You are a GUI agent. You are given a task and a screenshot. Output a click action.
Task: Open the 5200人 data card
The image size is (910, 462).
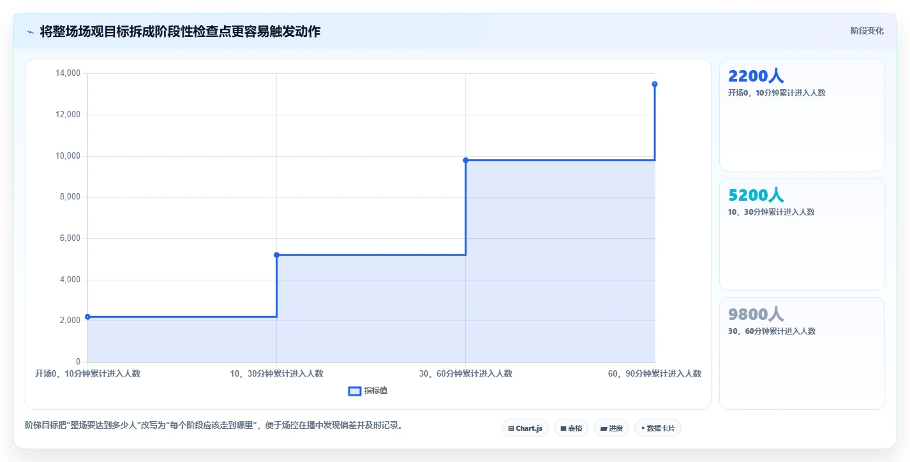(802, 234)
